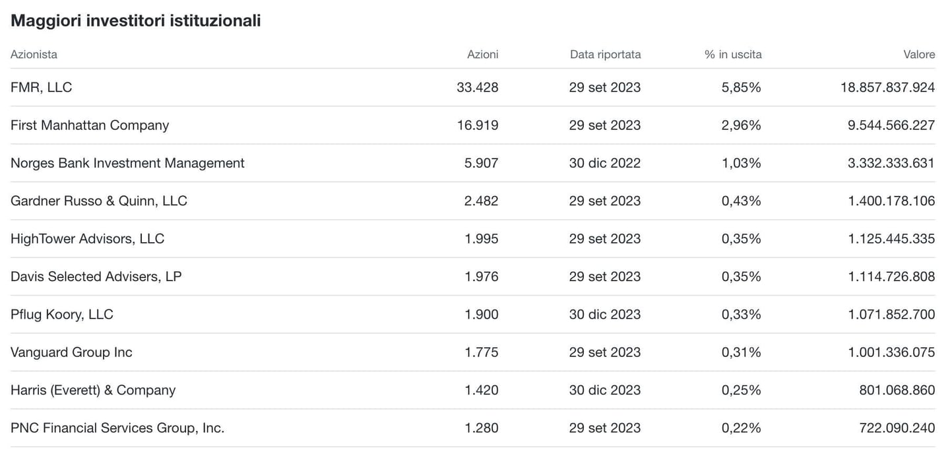Viewport: 950px width, 454px height.
Task: Select HighTower Advisors, LLC row
Action: (x=87, y=238)
